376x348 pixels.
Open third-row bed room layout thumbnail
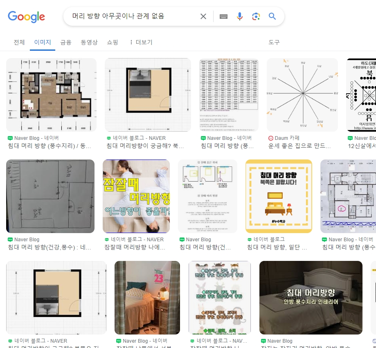click(56, 297)
